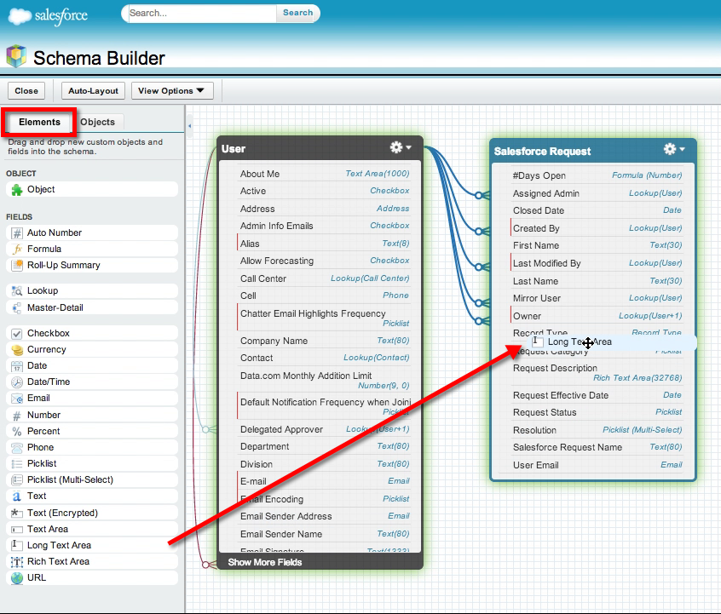
Task: Select the Picklist (Multi-Select) icon
Action: 17,479
